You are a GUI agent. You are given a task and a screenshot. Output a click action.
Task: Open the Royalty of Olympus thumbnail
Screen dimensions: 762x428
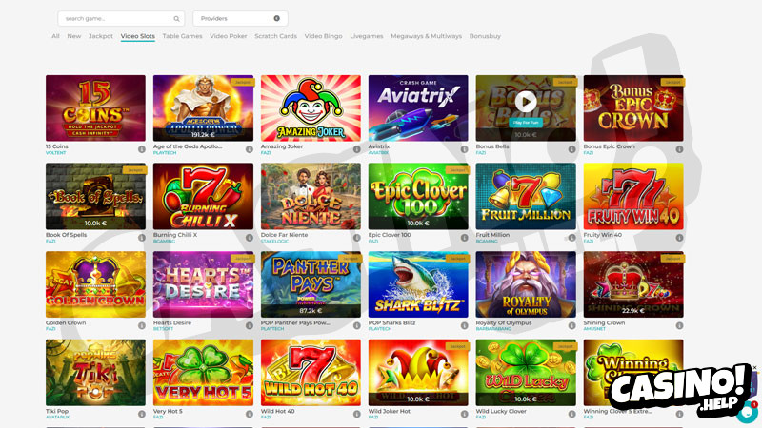click(x=526, y=284)
